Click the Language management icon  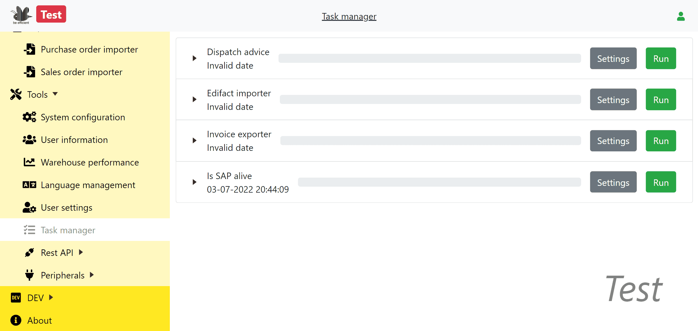29,185
